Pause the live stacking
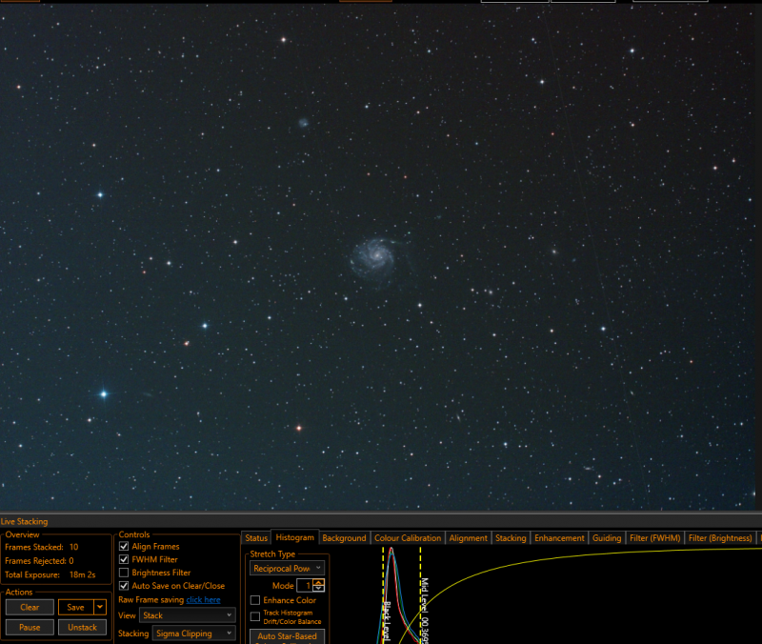The image size is (762, 644). 30,627
